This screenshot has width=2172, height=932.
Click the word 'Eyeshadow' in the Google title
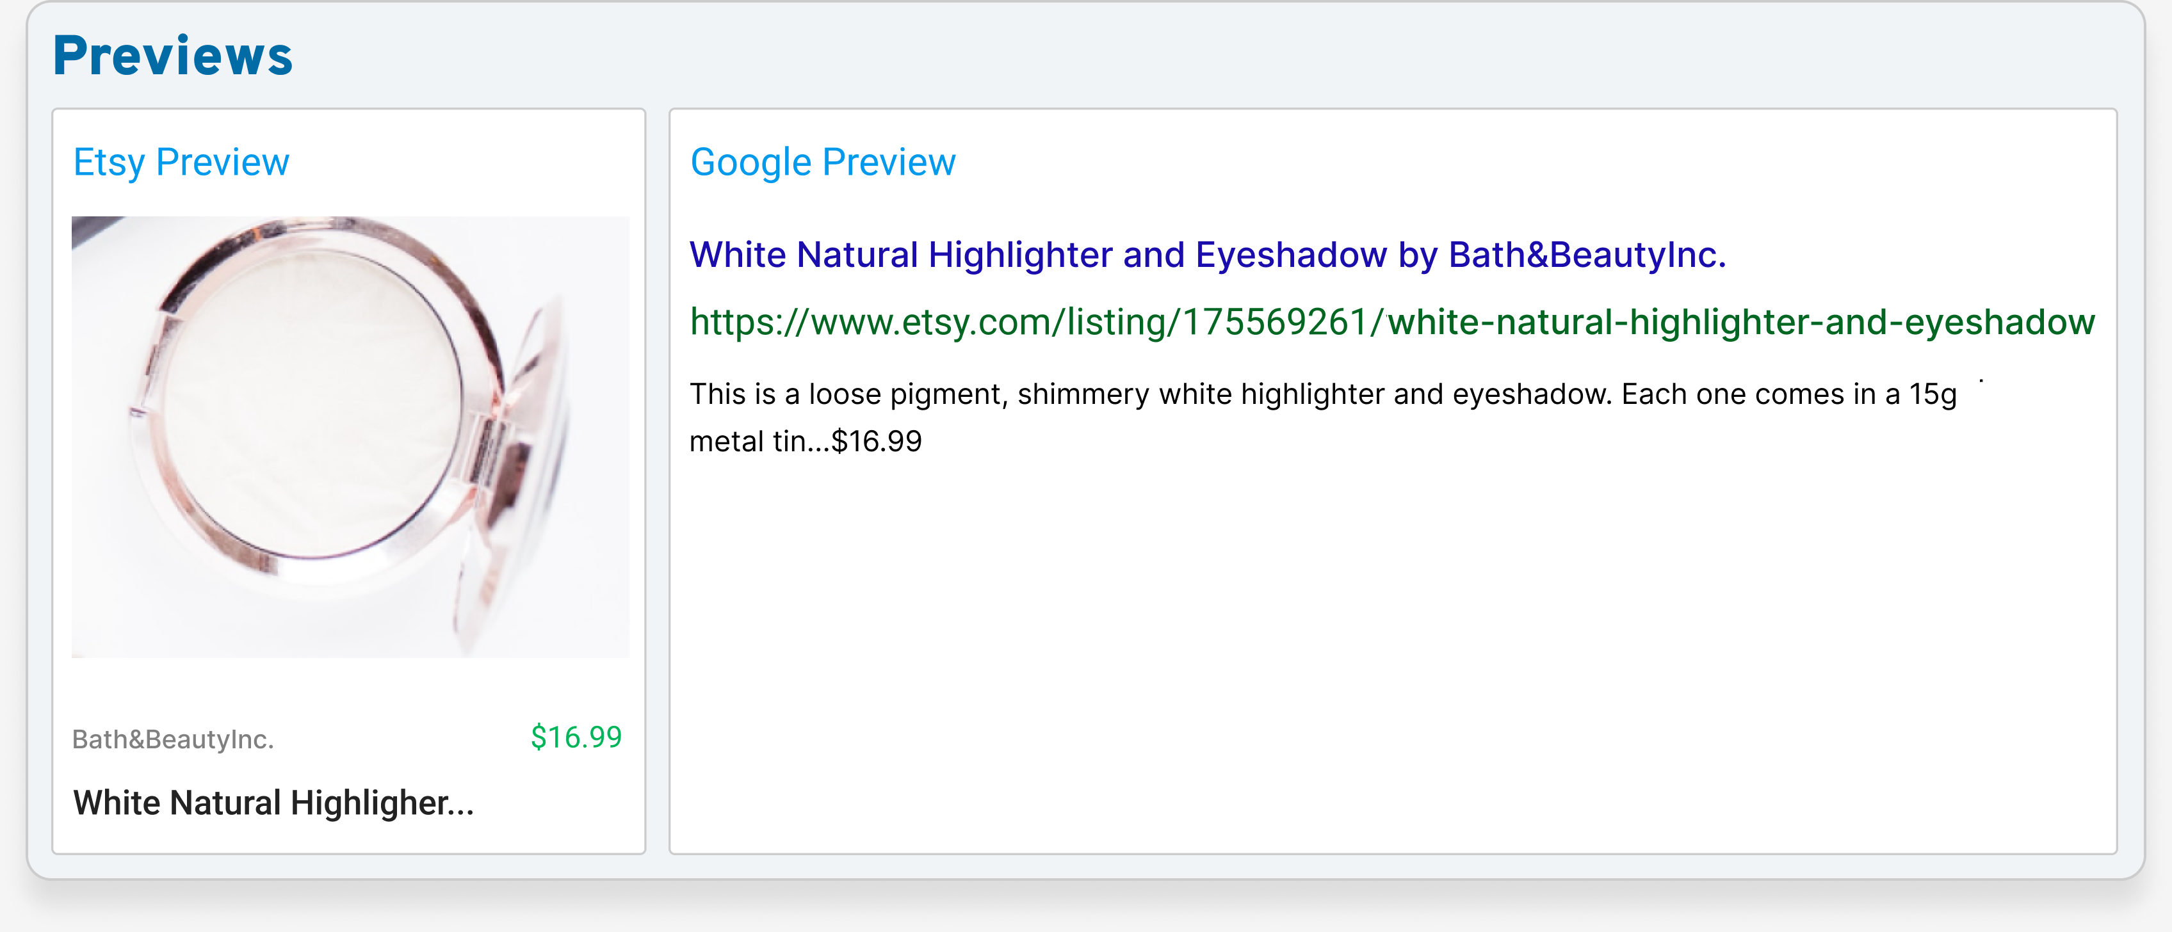point(1291,255)
